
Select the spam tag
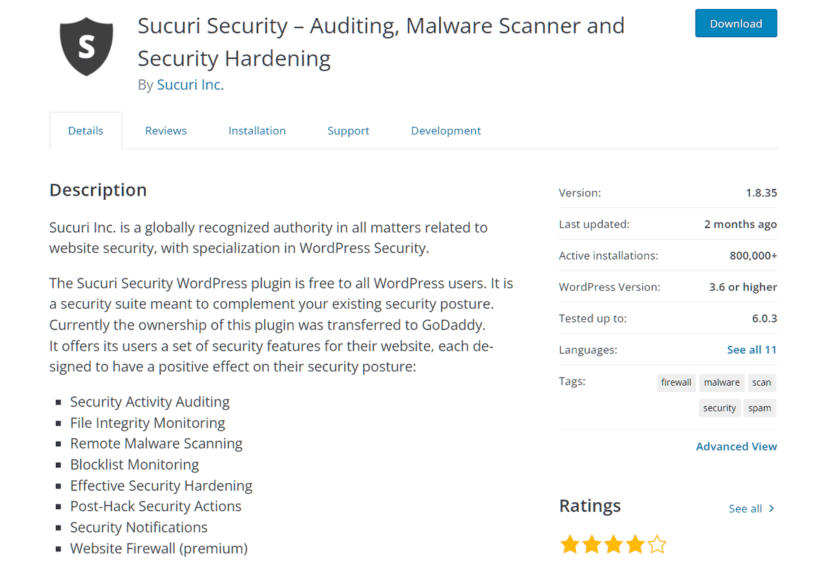759,408
